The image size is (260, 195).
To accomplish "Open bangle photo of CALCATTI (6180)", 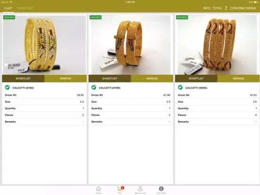I will (x=44, y=45).
